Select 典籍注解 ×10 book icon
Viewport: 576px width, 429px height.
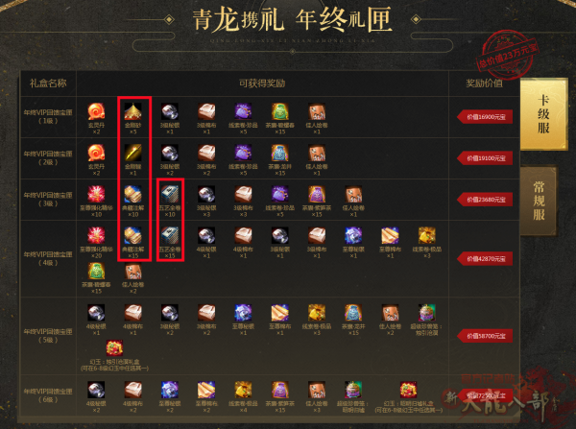133,194
